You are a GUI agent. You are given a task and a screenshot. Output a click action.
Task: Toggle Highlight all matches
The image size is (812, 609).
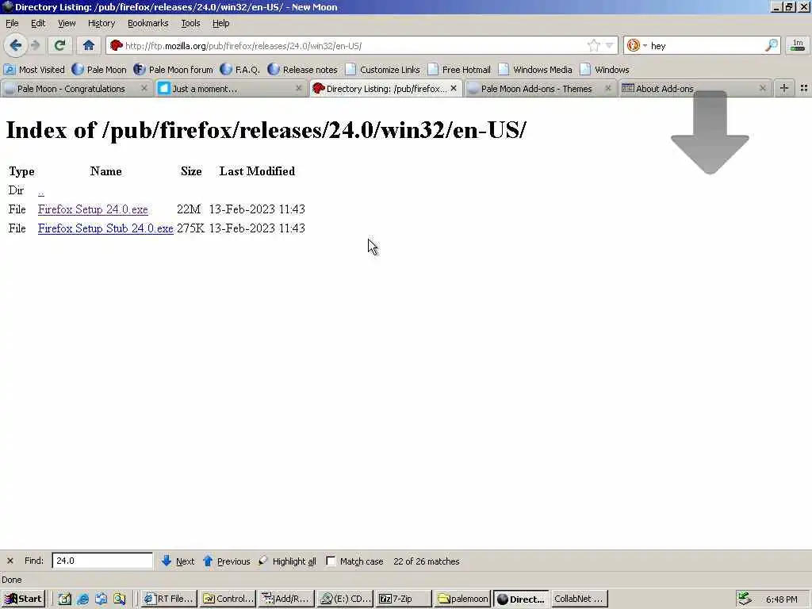pyautogui.click(x=287, y=561)
